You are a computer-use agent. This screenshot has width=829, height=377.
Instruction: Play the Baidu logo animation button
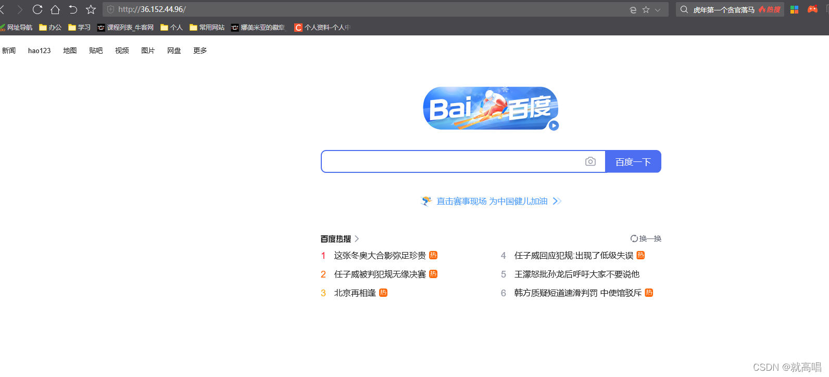pos(554,125)
